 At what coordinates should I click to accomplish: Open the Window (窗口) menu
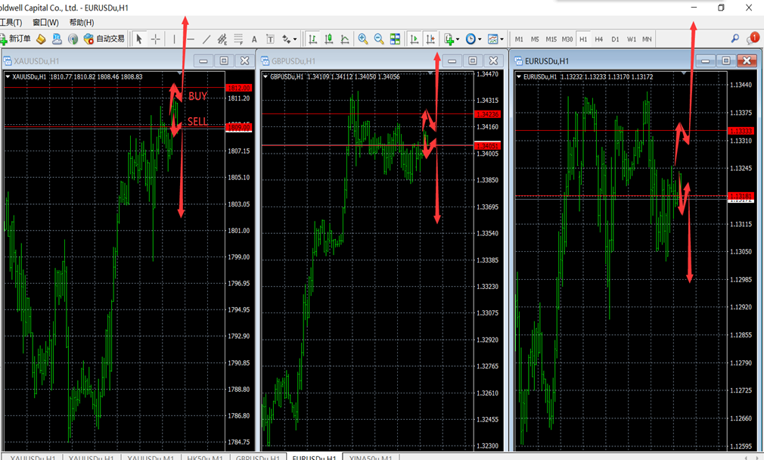point(45,23)
